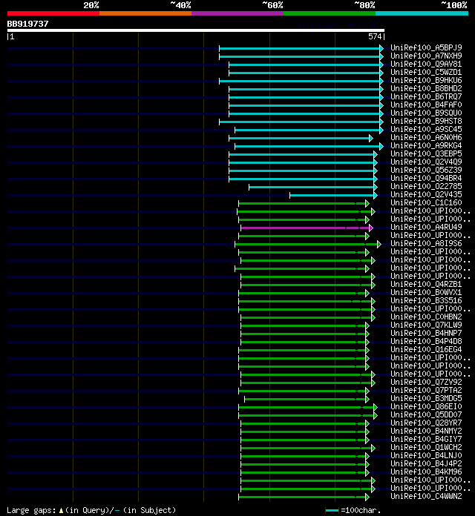Click the UniRef100_B0WVX1 label
The width and height of the screenshot is (475, 516).
point(426,293)
